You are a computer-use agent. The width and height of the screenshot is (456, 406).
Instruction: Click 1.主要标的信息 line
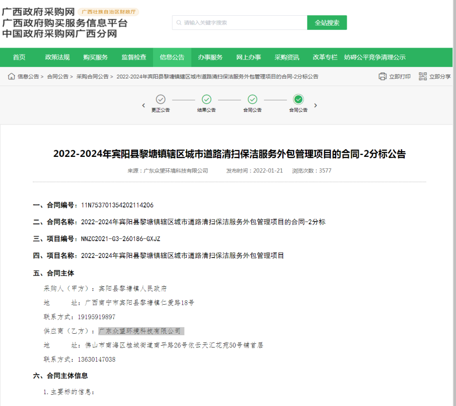click(69, 392)
